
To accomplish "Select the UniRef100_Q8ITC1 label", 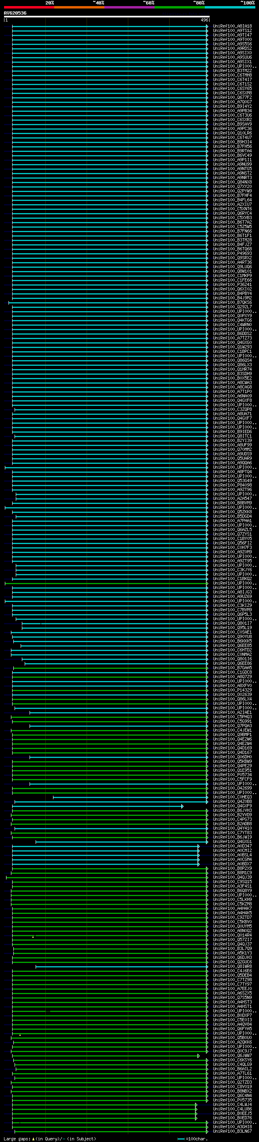I will pos(232,436).
